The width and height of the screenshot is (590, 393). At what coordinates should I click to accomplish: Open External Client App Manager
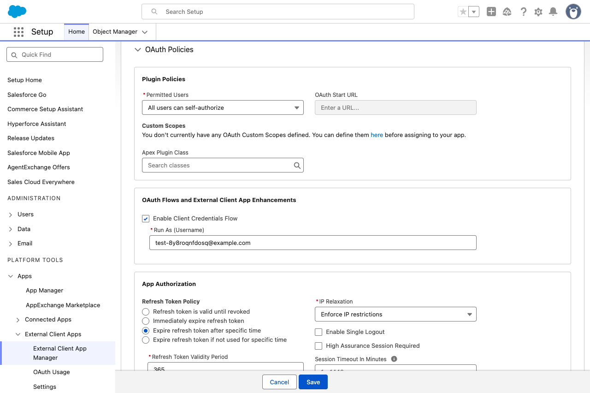coord(60,353)
